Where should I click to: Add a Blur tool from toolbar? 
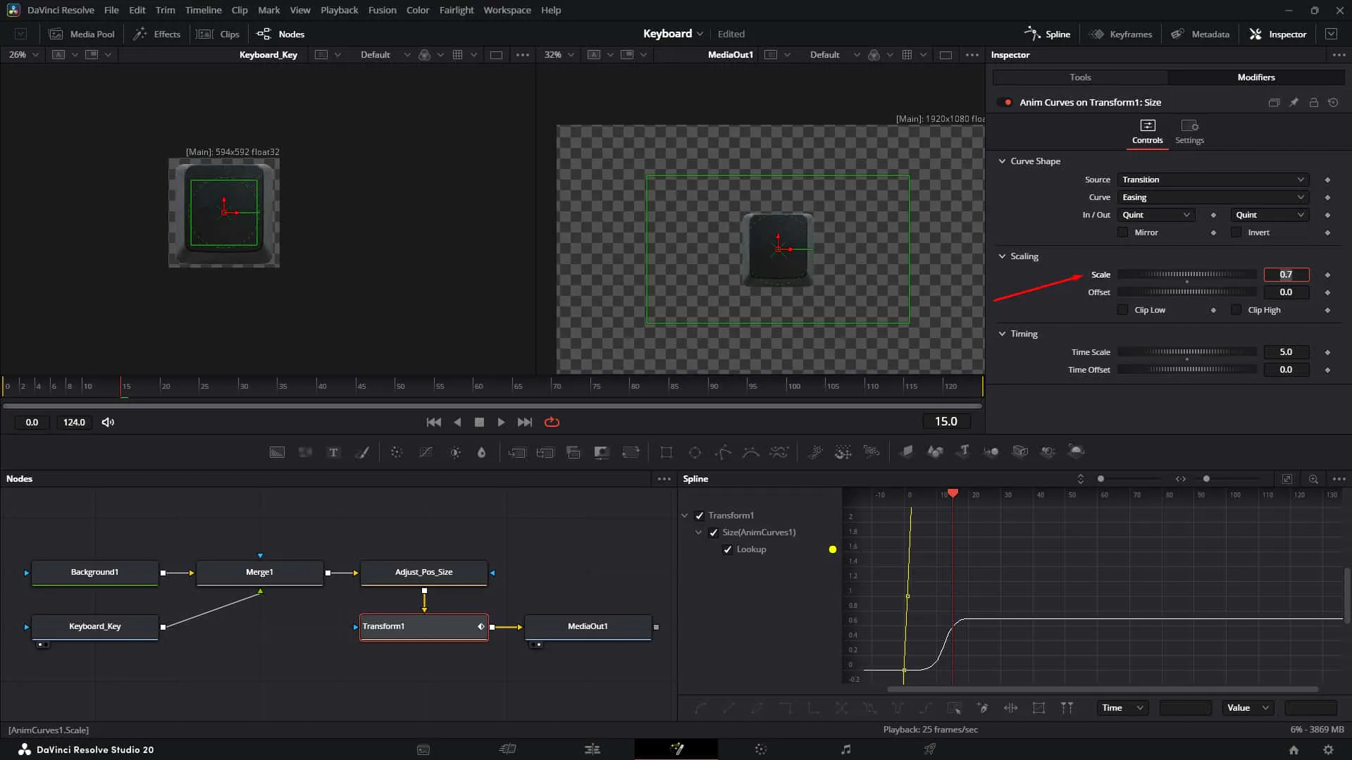[482, 452]
